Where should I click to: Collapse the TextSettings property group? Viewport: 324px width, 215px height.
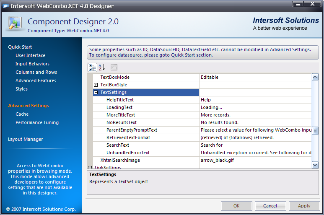pyautogui.click(x=96, y=92)
